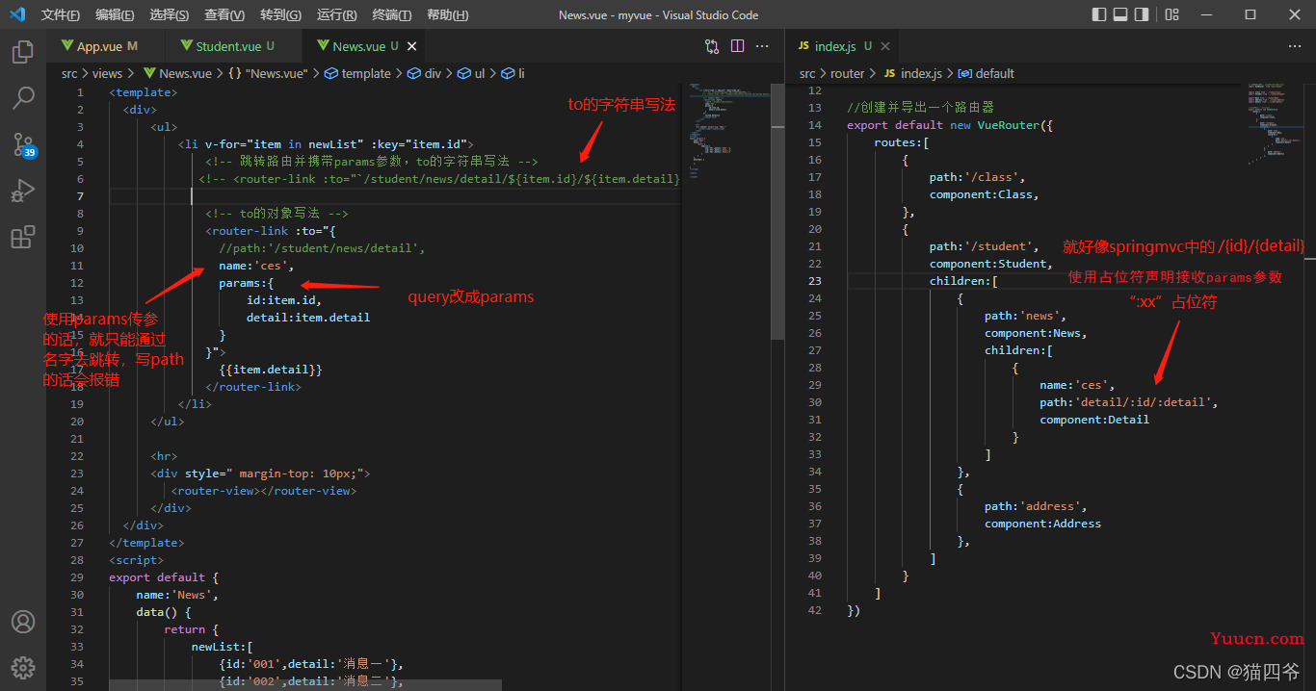This screenshot has width=1316, height=691.
Task: Click "export default new VueRouter({" line
Action: [x=951, y=125]
